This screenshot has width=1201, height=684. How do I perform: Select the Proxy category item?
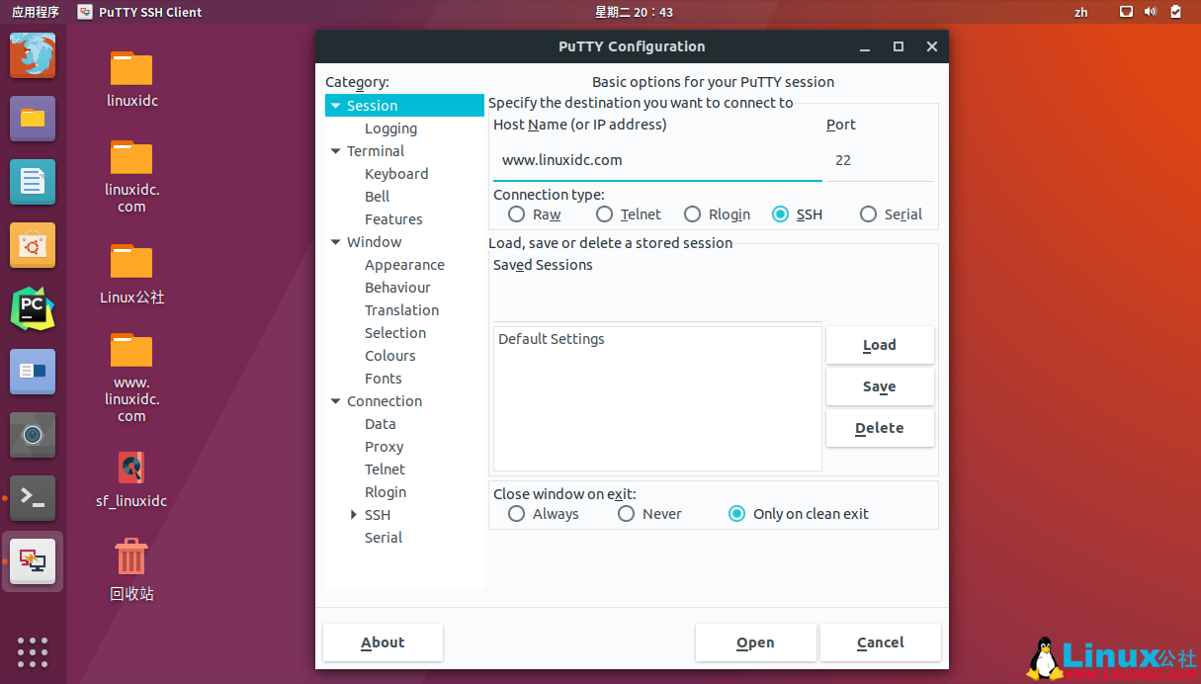[384, 447]
